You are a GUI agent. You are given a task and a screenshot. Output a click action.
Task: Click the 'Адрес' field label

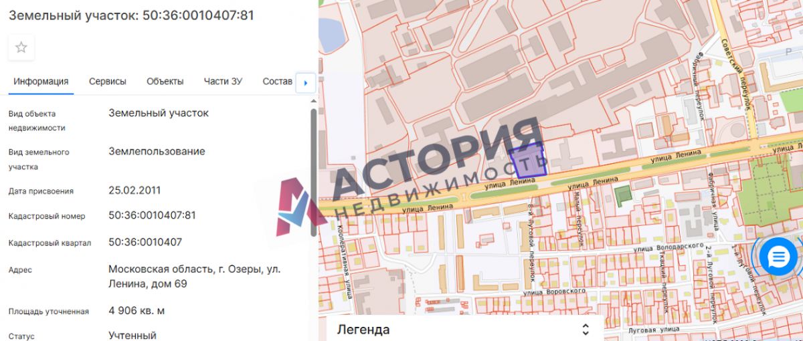click(20, 270)
